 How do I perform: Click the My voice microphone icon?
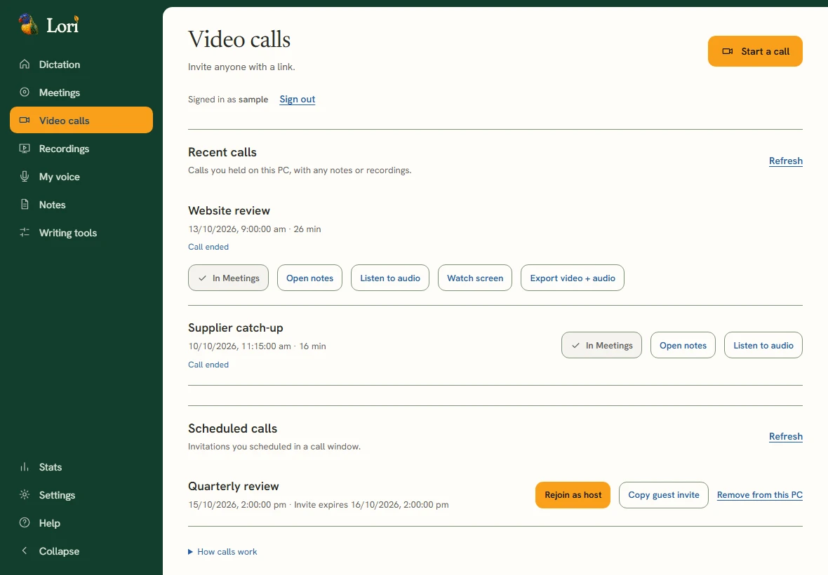25,177
